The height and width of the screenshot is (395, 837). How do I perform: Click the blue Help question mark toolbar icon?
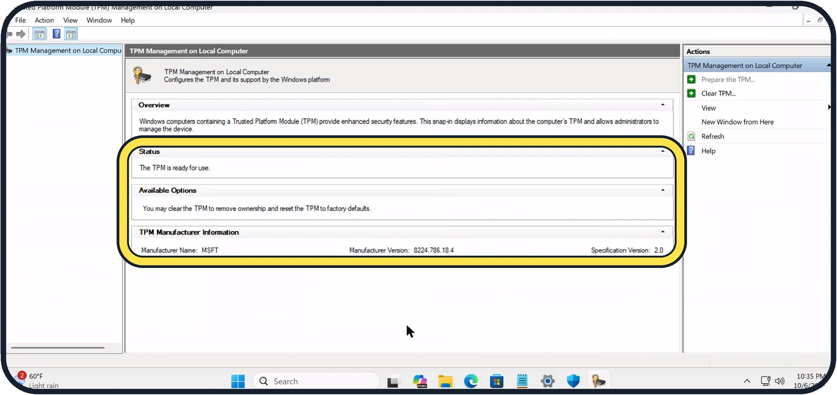[x=57, y=34]
